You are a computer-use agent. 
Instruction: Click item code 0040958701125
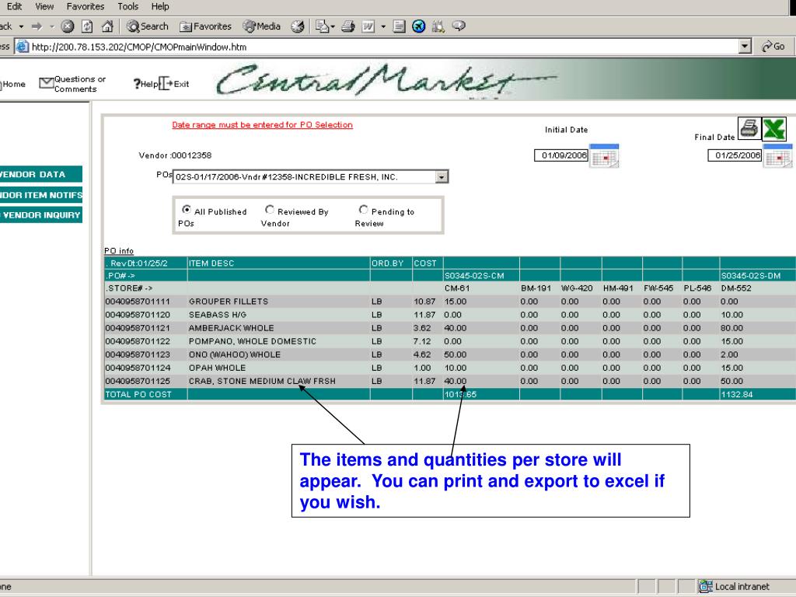tap(138, 381)
